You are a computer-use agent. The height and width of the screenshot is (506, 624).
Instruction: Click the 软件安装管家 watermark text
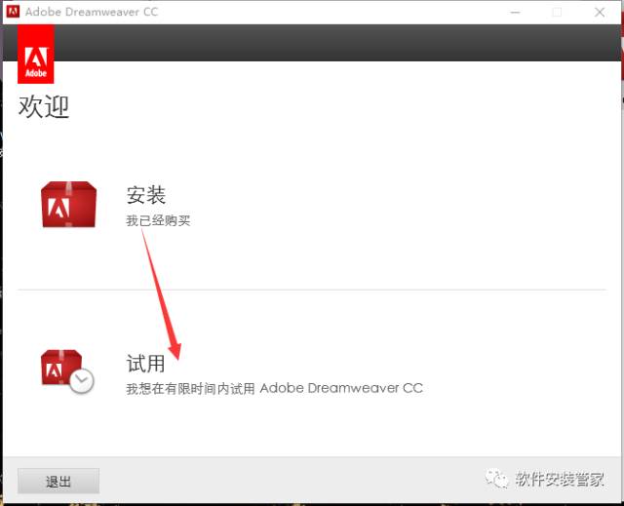pos(560,479)
